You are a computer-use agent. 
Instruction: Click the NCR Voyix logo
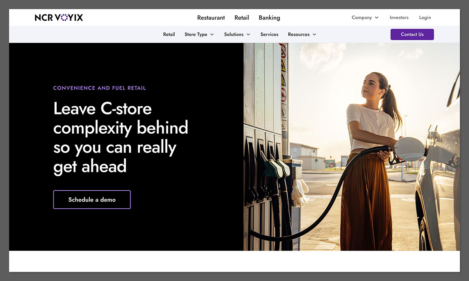tap(59, 18)
